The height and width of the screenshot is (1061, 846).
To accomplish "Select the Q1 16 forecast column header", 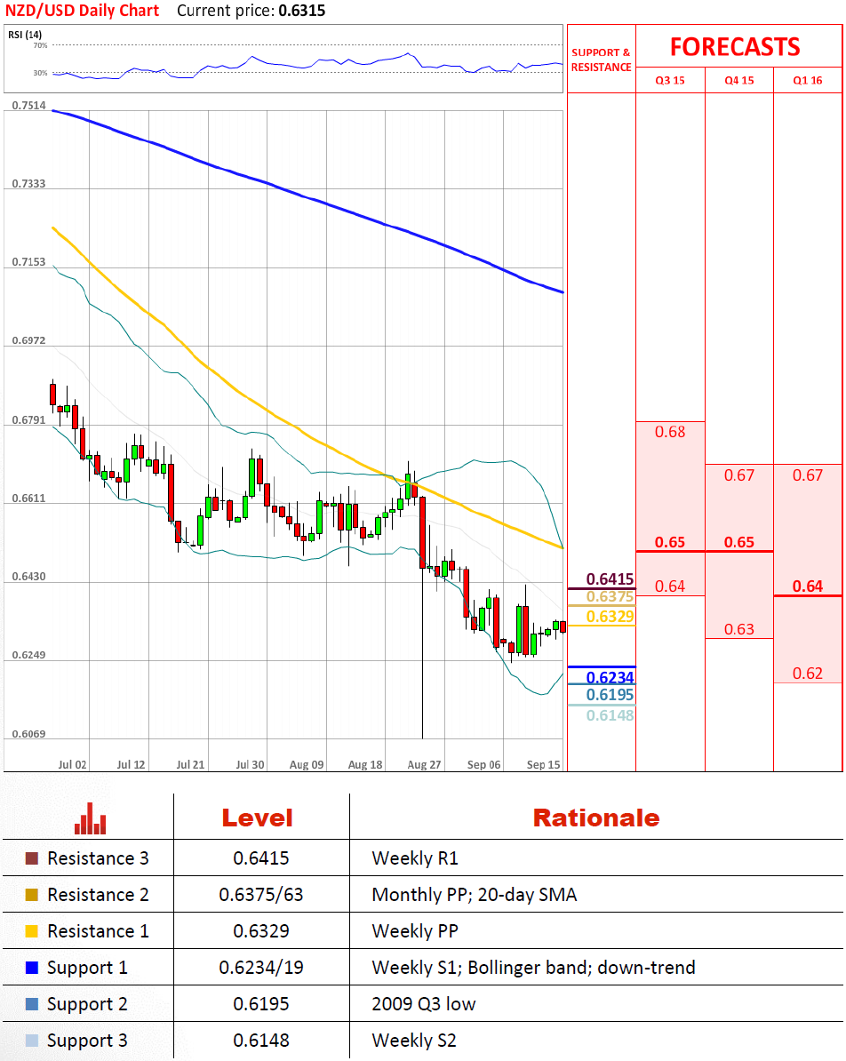I will pyautogui.click(x=808, y=81).
